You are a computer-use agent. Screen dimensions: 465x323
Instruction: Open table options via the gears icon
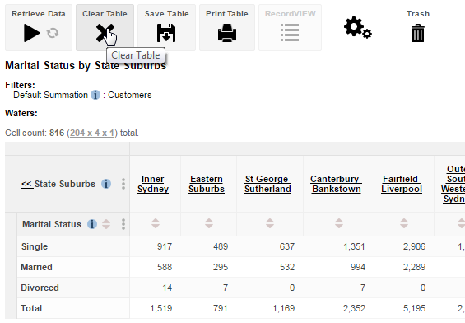click(x=358, y=28)
